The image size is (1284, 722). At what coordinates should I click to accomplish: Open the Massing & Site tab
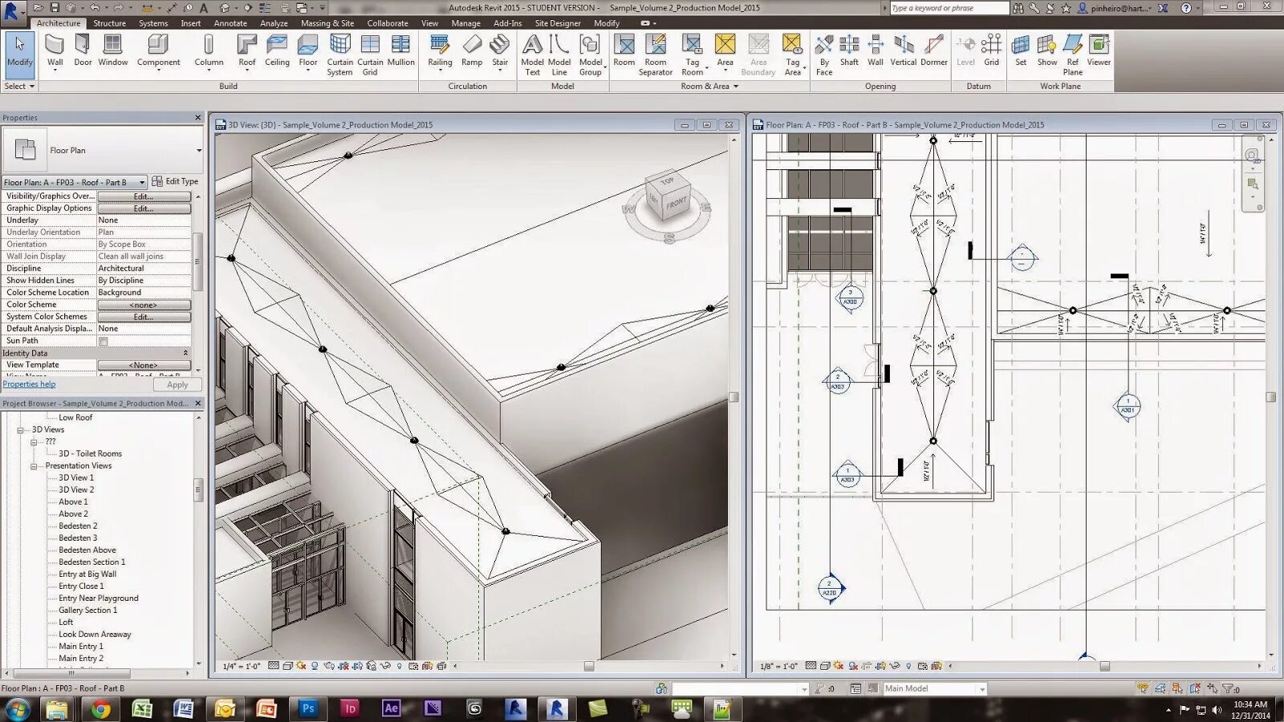coord(326,23)
